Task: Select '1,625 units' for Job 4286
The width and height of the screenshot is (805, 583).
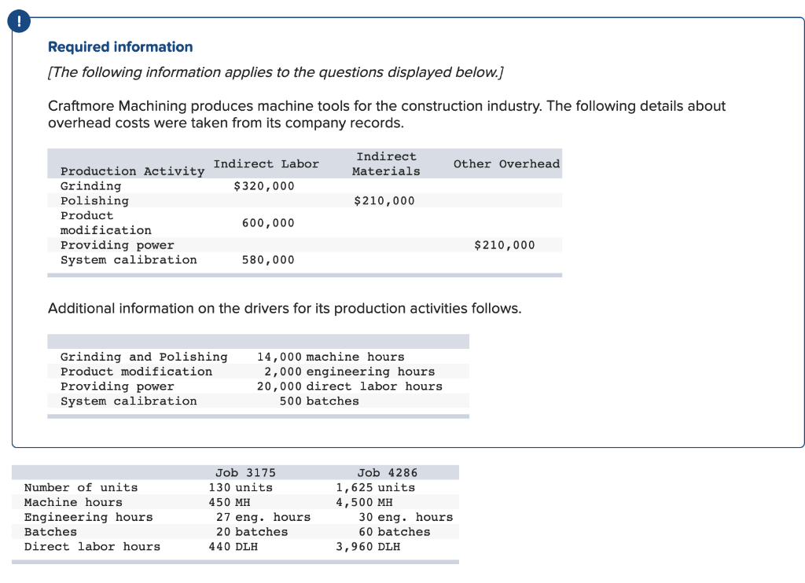Action: tap(375, 488)
